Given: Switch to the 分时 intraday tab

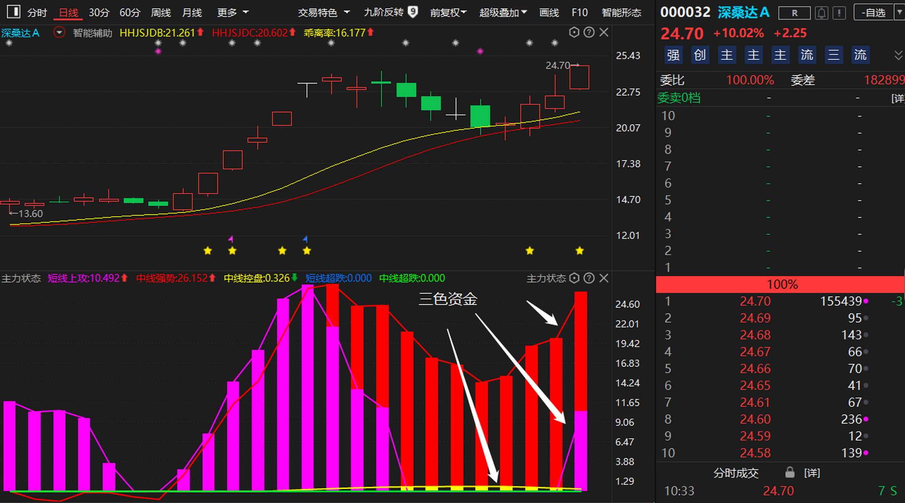Looking at the screenshot, I should pos(37,13).
